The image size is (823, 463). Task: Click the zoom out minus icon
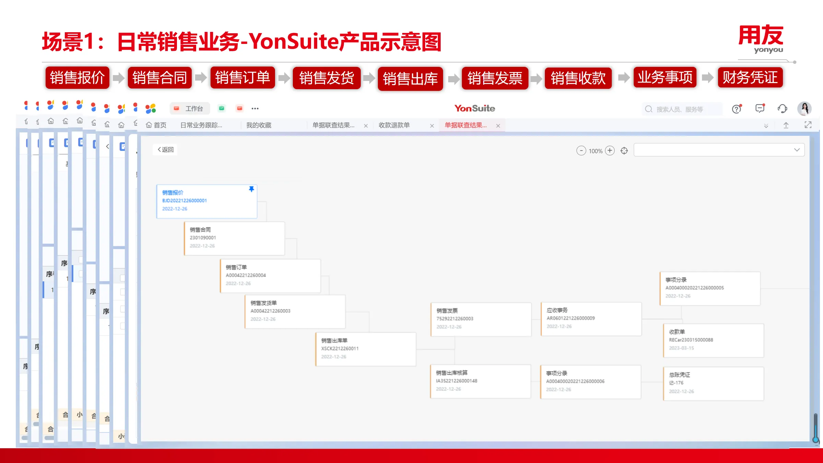(x=581, y=151)
